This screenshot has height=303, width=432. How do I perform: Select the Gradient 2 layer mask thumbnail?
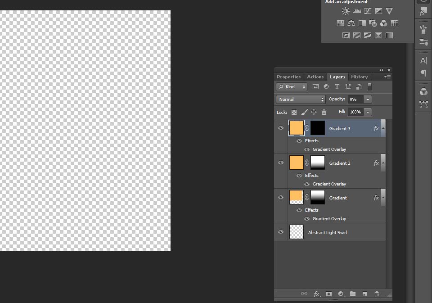(x=318, y=163)
